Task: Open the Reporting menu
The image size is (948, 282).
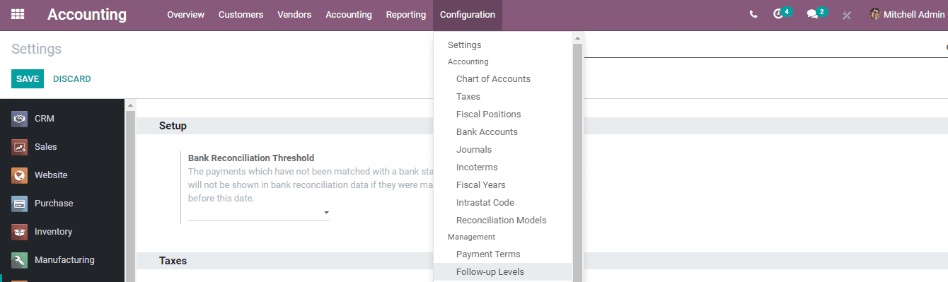Action: [406, 15]
